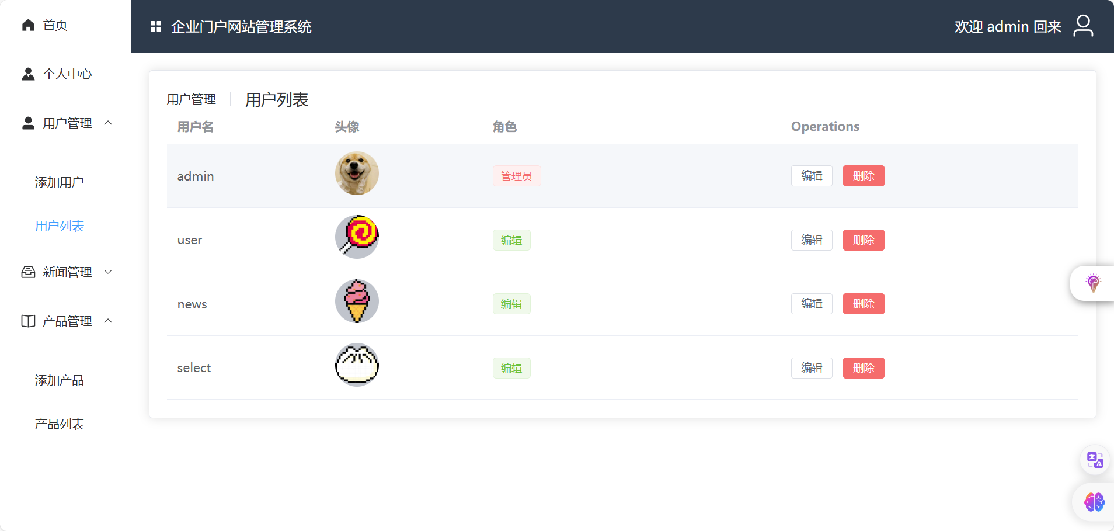Click the person icon next to 个人中心

pyautogui.click(x=28, y=74)
